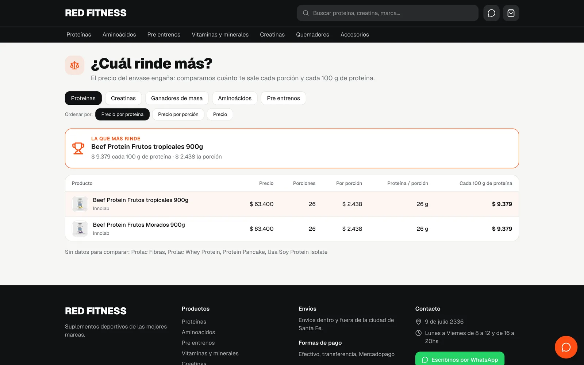Click the RED FITNESS header logo
The image size is (584, 365).
96,13
